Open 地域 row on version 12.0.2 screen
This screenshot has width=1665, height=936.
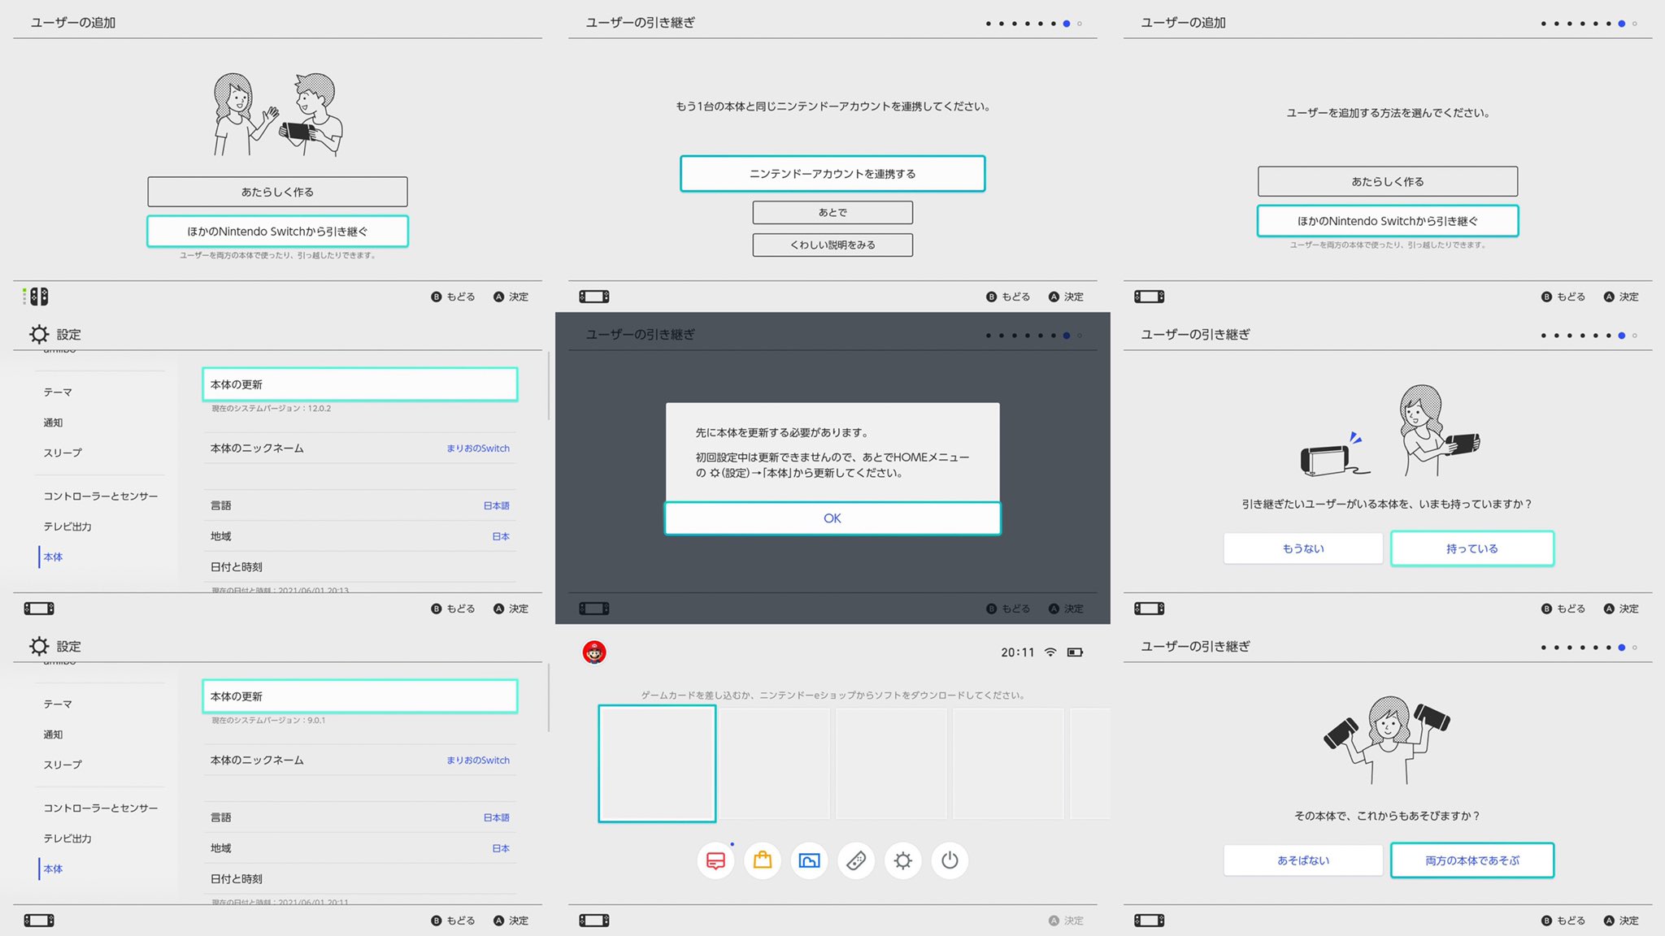[x=359, y=536]
